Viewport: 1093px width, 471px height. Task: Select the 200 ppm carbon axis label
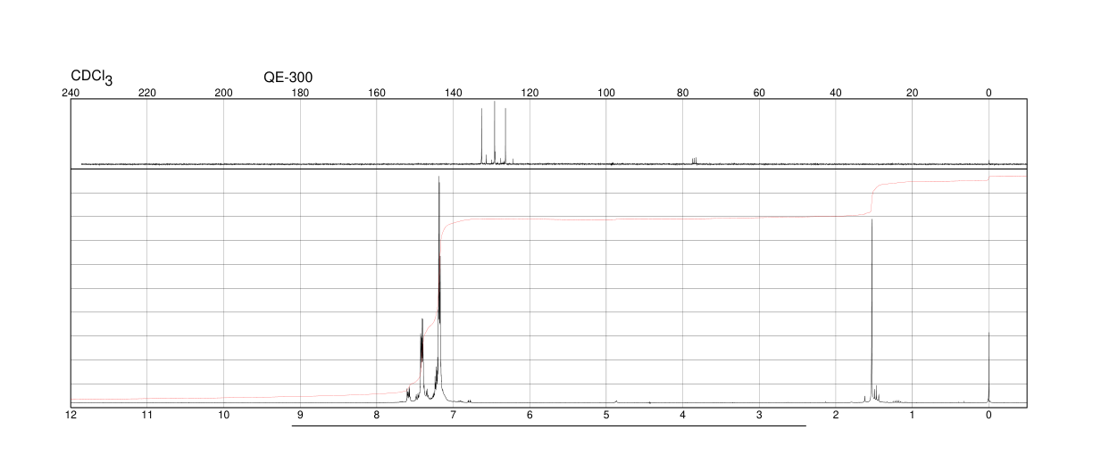click(x=224, y=93)
